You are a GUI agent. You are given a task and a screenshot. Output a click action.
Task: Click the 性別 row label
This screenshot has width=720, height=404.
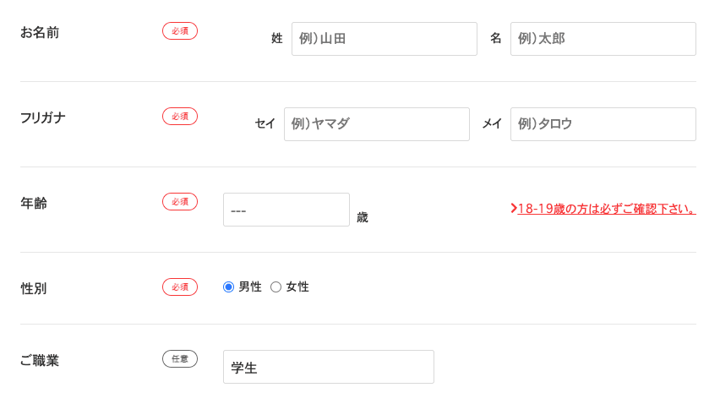(x=34, y=289)
